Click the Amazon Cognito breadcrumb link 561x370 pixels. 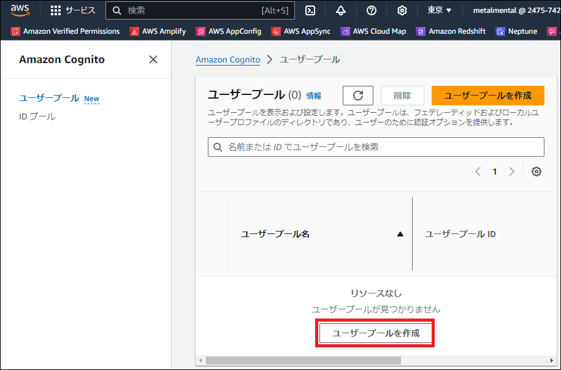[x=227, y=59]
